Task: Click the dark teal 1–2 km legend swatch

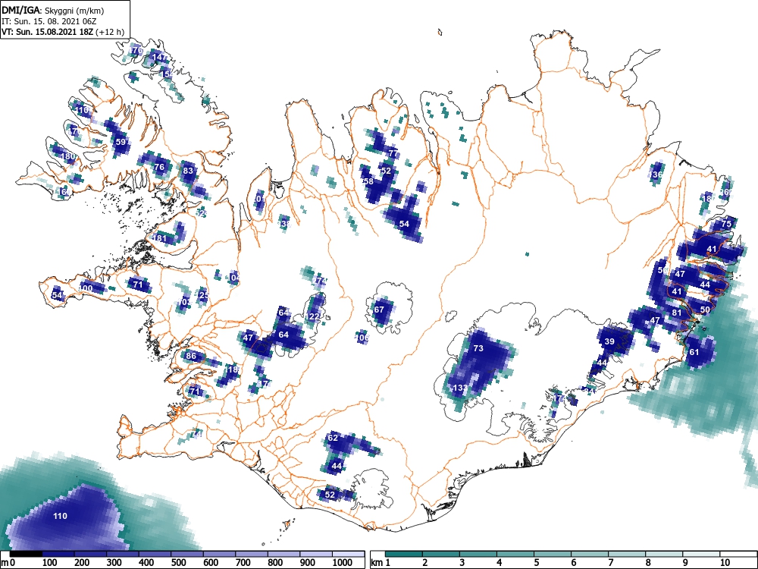Action: [x=404, y=554]
